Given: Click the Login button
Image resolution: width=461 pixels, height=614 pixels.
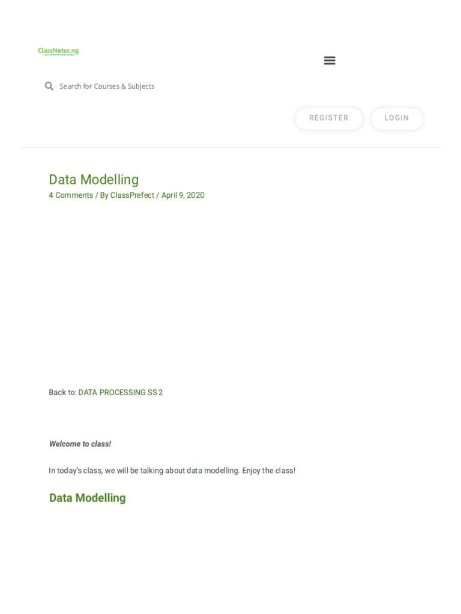Looking at the screenshot, I should coord(397,118).
